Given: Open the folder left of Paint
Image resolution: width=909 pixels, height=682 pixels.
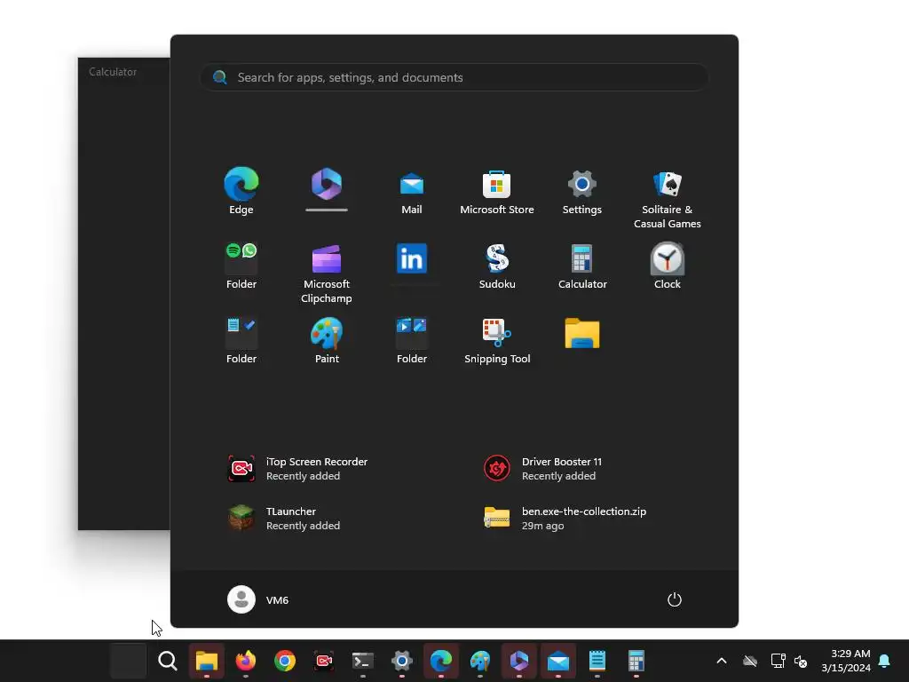Looking at the screenshot, I should coord(241,341).
